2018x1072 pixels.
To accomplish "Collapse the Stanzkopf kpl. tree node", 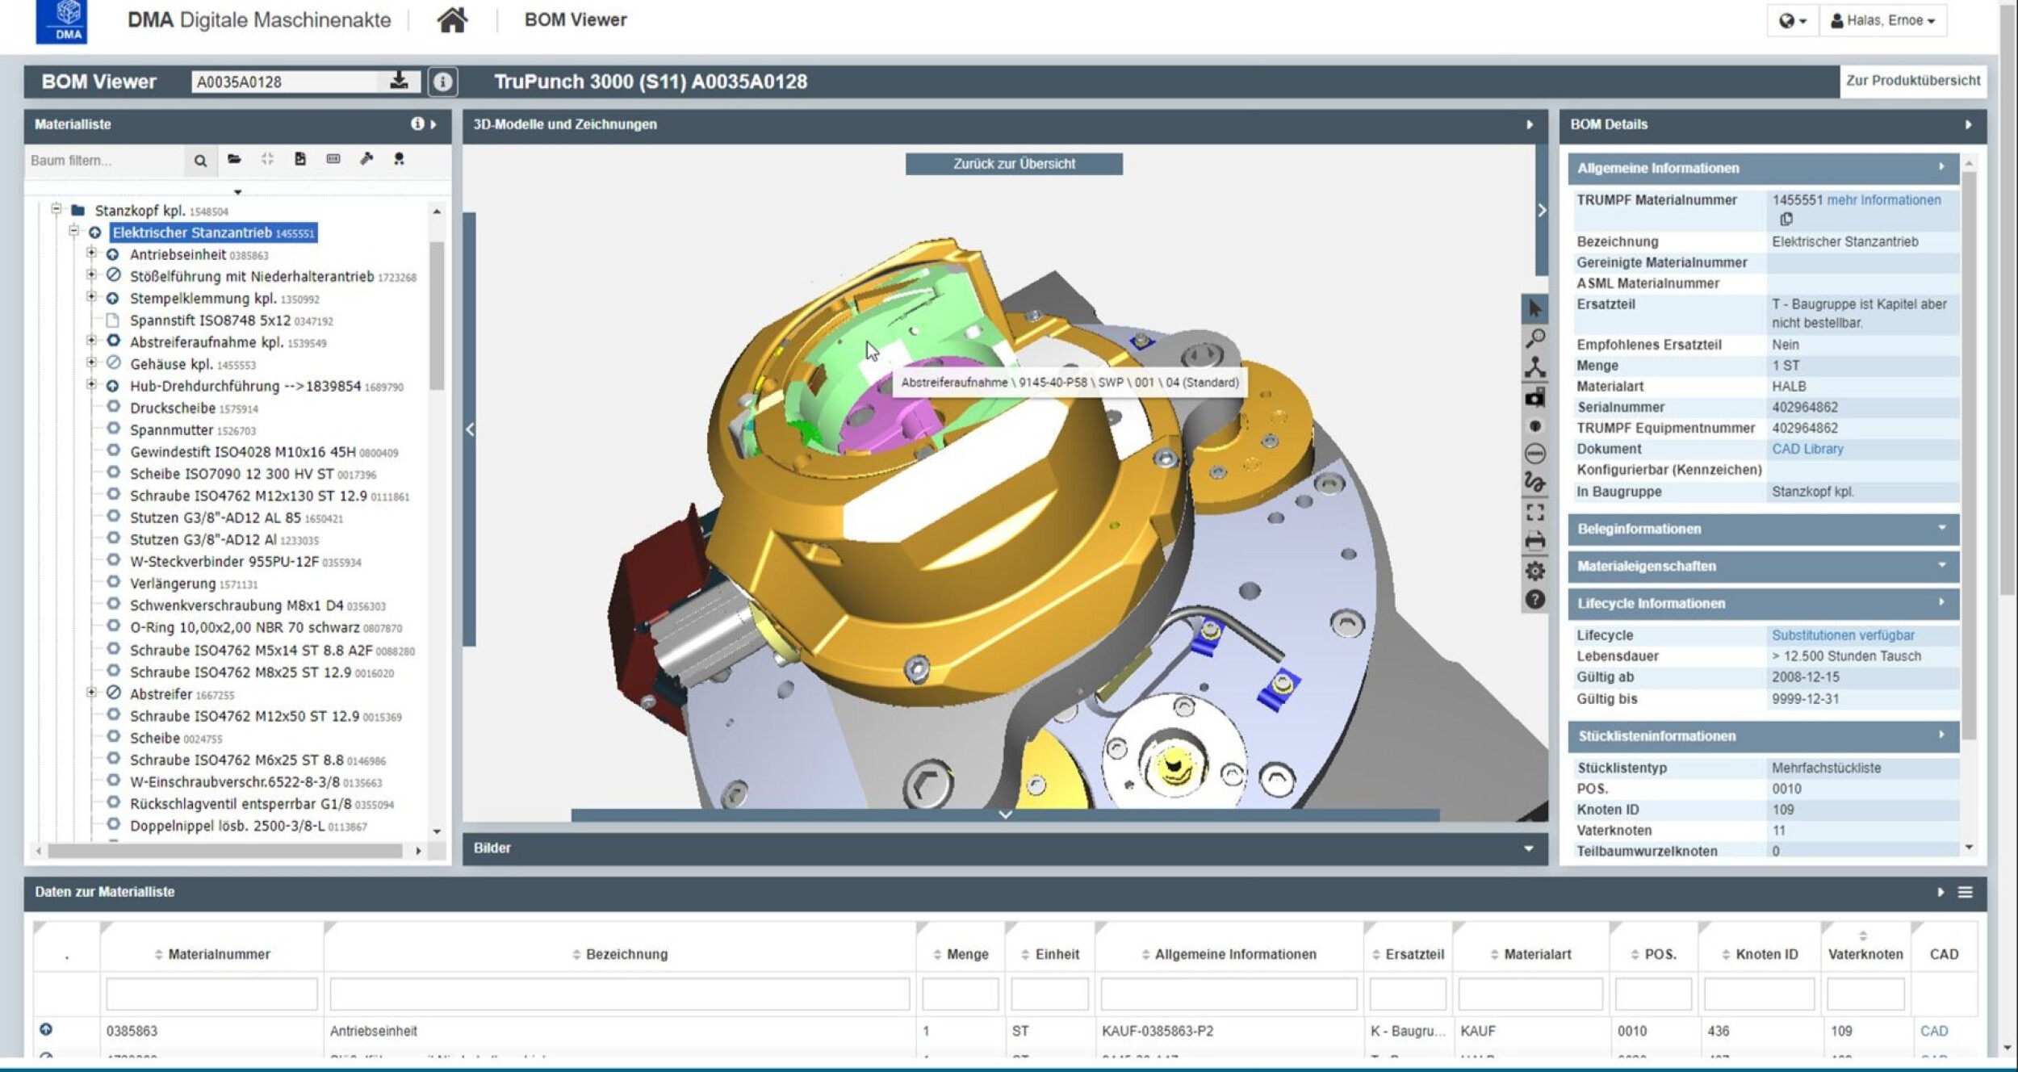I will point(56,209).
